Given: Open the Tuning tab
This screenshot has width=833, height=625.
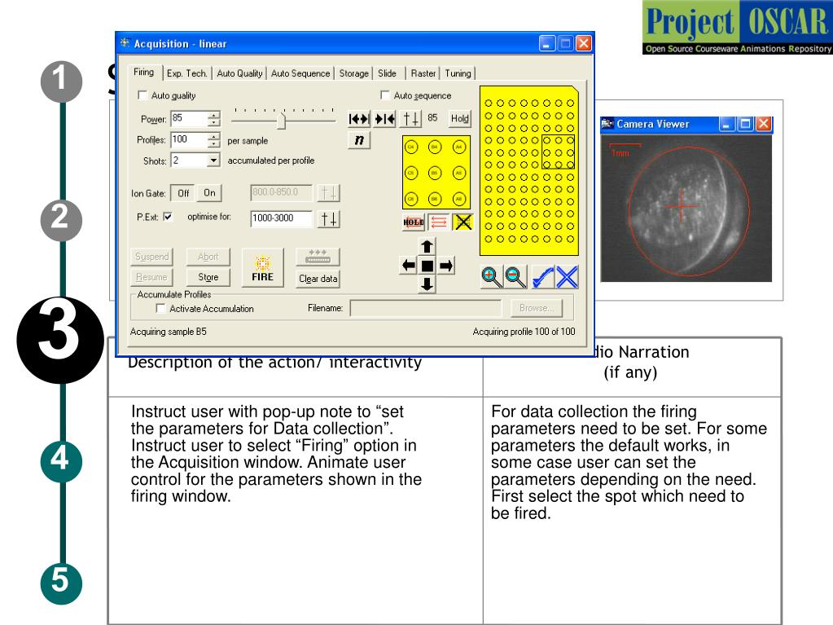Looking at the screenshot, I should [x=458, y=73].
